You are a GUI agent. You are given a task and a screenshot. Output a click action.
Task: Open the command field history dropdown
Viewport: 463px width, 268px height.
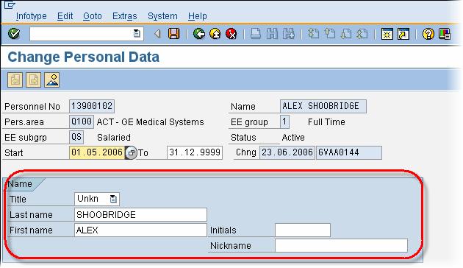click(x=137, y=33)
